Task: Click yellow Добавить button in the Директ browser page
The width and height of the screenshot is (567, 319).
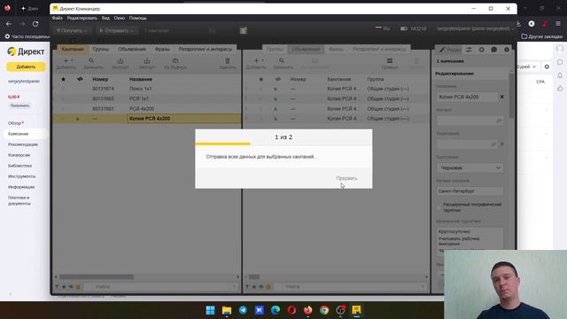Action: click(x=26, y=67)
